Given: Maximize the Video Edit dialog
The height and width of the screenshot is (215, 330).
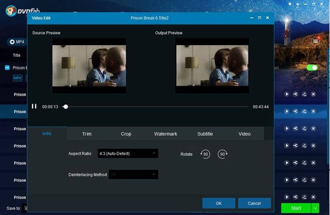Looking at the screenshot, I should [259, 18].
